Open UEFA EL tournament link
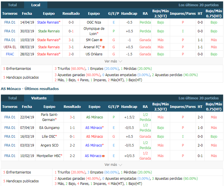 click(10, 47)
